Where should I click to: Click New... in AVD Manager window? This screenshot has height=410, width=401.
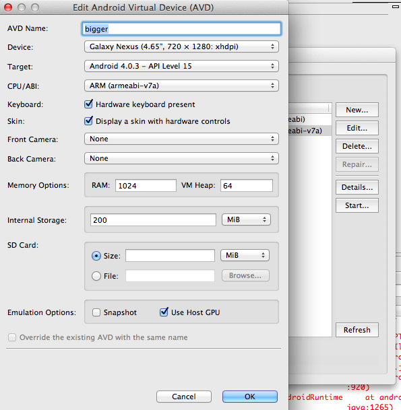(x=357, y=110)
